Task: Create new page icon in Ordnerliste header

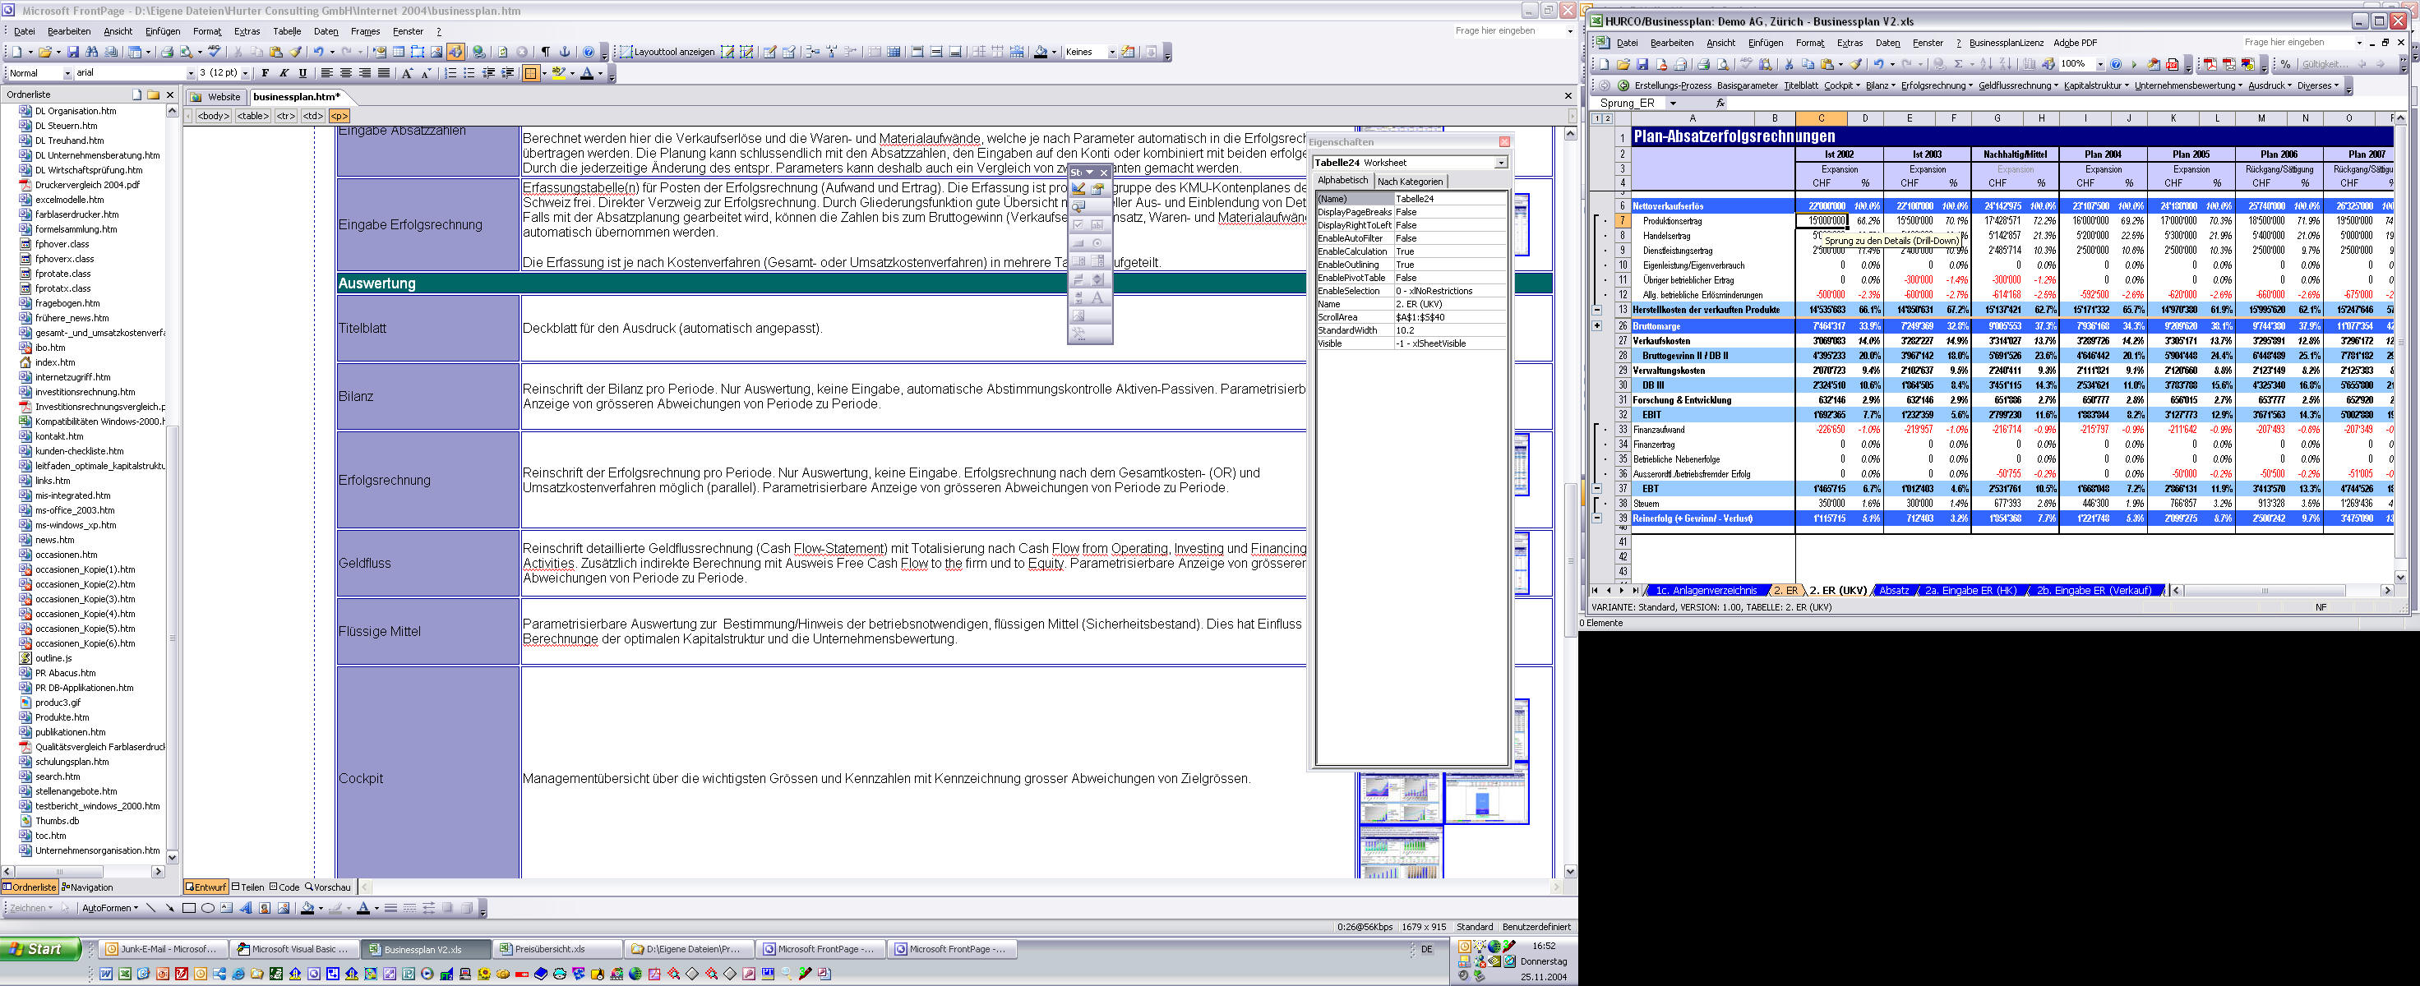Action: pos(137,94)
